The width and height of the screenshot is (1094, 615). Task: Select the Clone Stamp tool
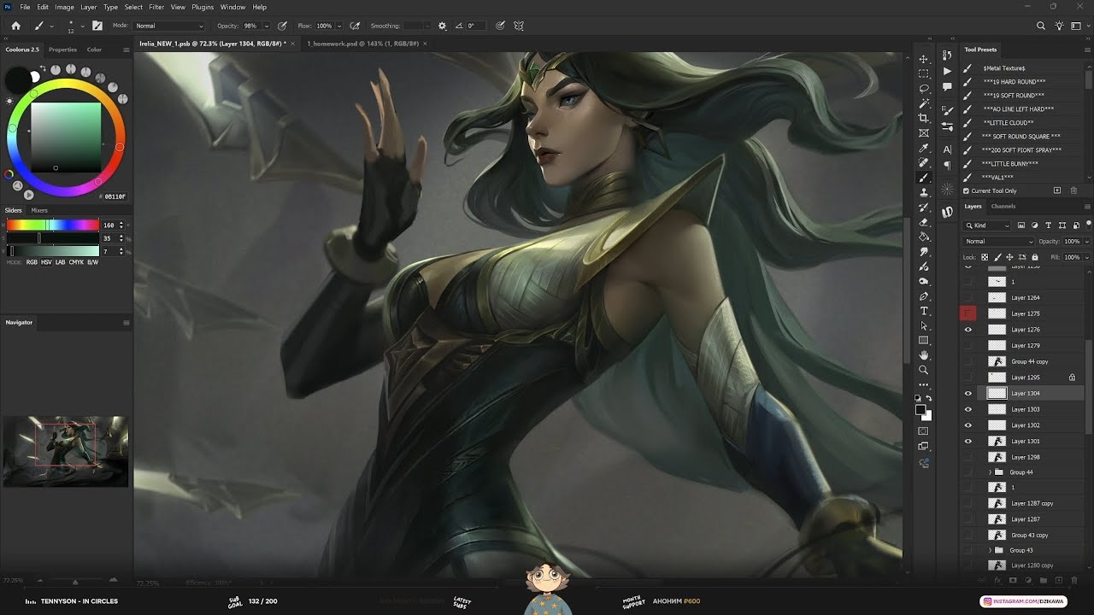(923, 192)
